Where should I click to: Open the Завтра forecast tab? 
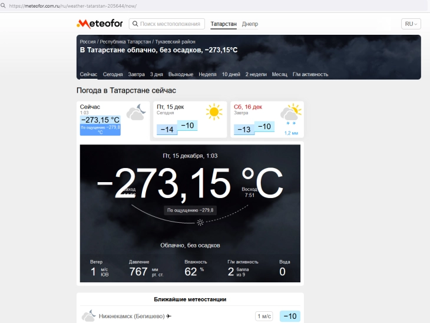[x=136, y=74]
